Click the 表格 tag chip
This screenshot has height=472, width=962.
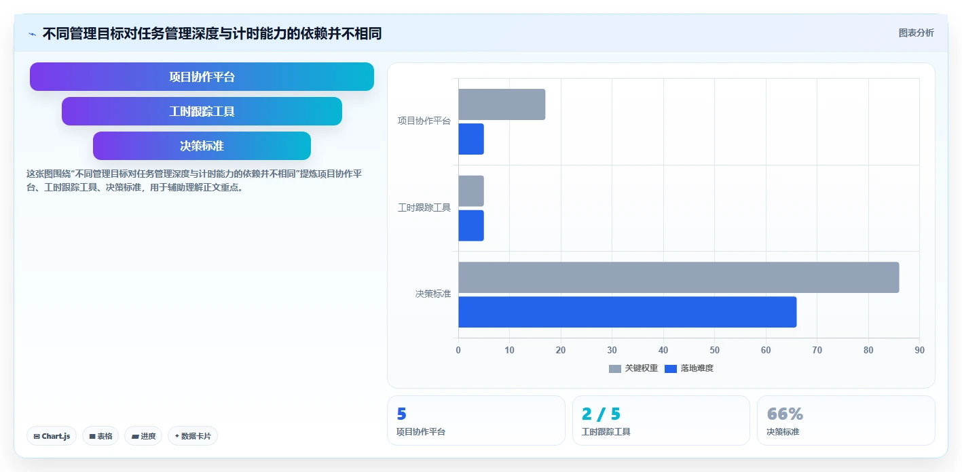(x=100, y=436)
